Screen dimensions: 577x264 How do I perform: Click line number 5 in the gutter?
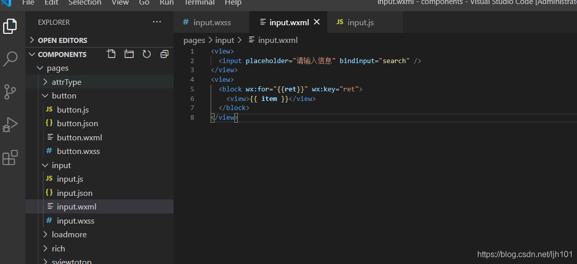192,89
